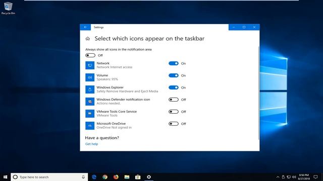Close the Settings window
The image size is (323, 181).
[x=254, y=27]
